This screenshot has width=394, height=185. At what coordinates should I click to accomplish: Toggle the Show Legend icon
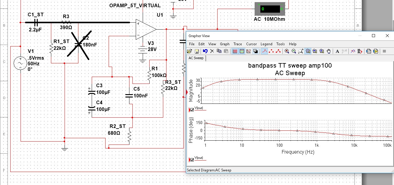(x=242, y=51)
